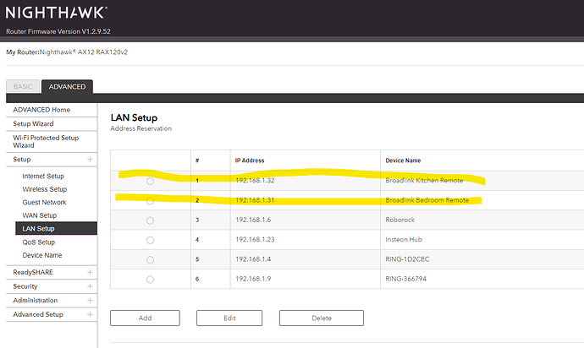
Task: Click Broadlink Kitchen Remote device name
Action: tap(424, 180)
